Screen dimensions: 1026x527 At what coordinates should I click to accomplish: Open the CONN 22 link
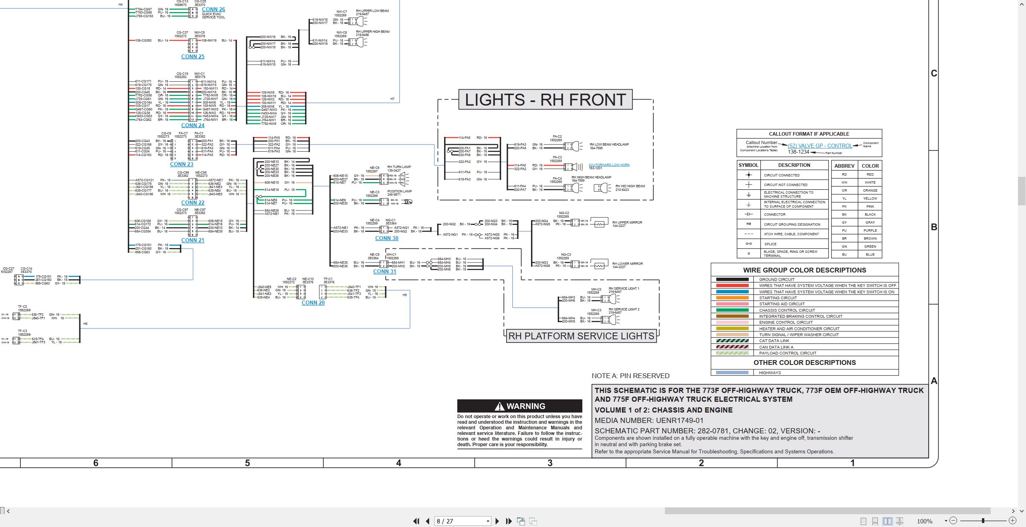[x=193, y=202]
